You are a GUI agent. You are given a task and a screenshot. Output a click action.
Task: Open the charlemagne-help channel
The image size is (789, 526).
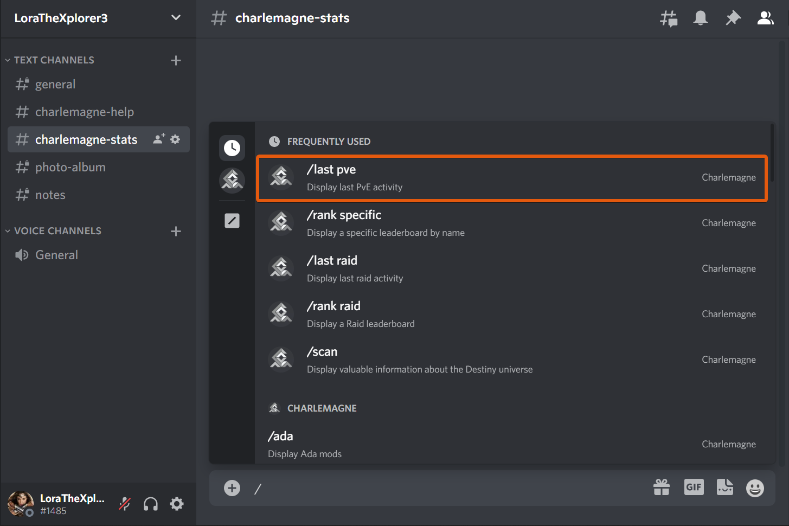[99, 112]
